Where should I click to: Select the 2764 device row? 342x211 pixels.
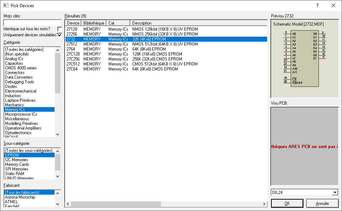point(71,49)
